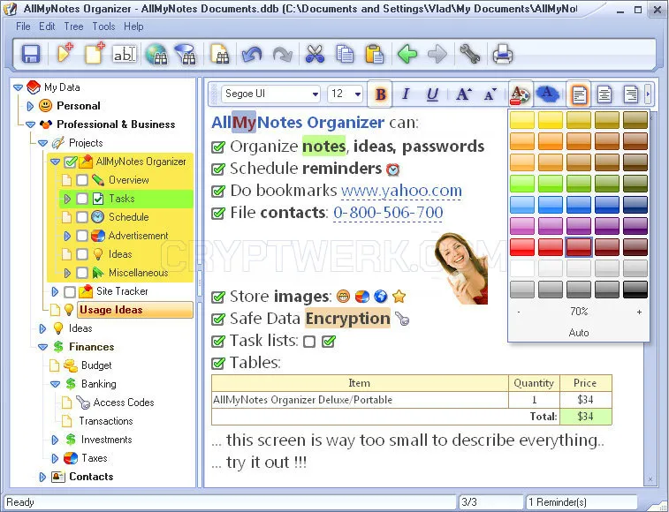This screenshot has height=512, width=669.
Task: Click the Save floppy disk icon
Action: (x=31, y=55)
